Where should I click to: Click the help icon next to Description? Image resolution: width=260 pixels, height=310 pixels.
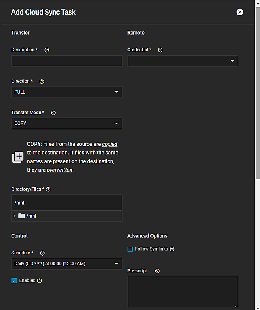point(47,50)
